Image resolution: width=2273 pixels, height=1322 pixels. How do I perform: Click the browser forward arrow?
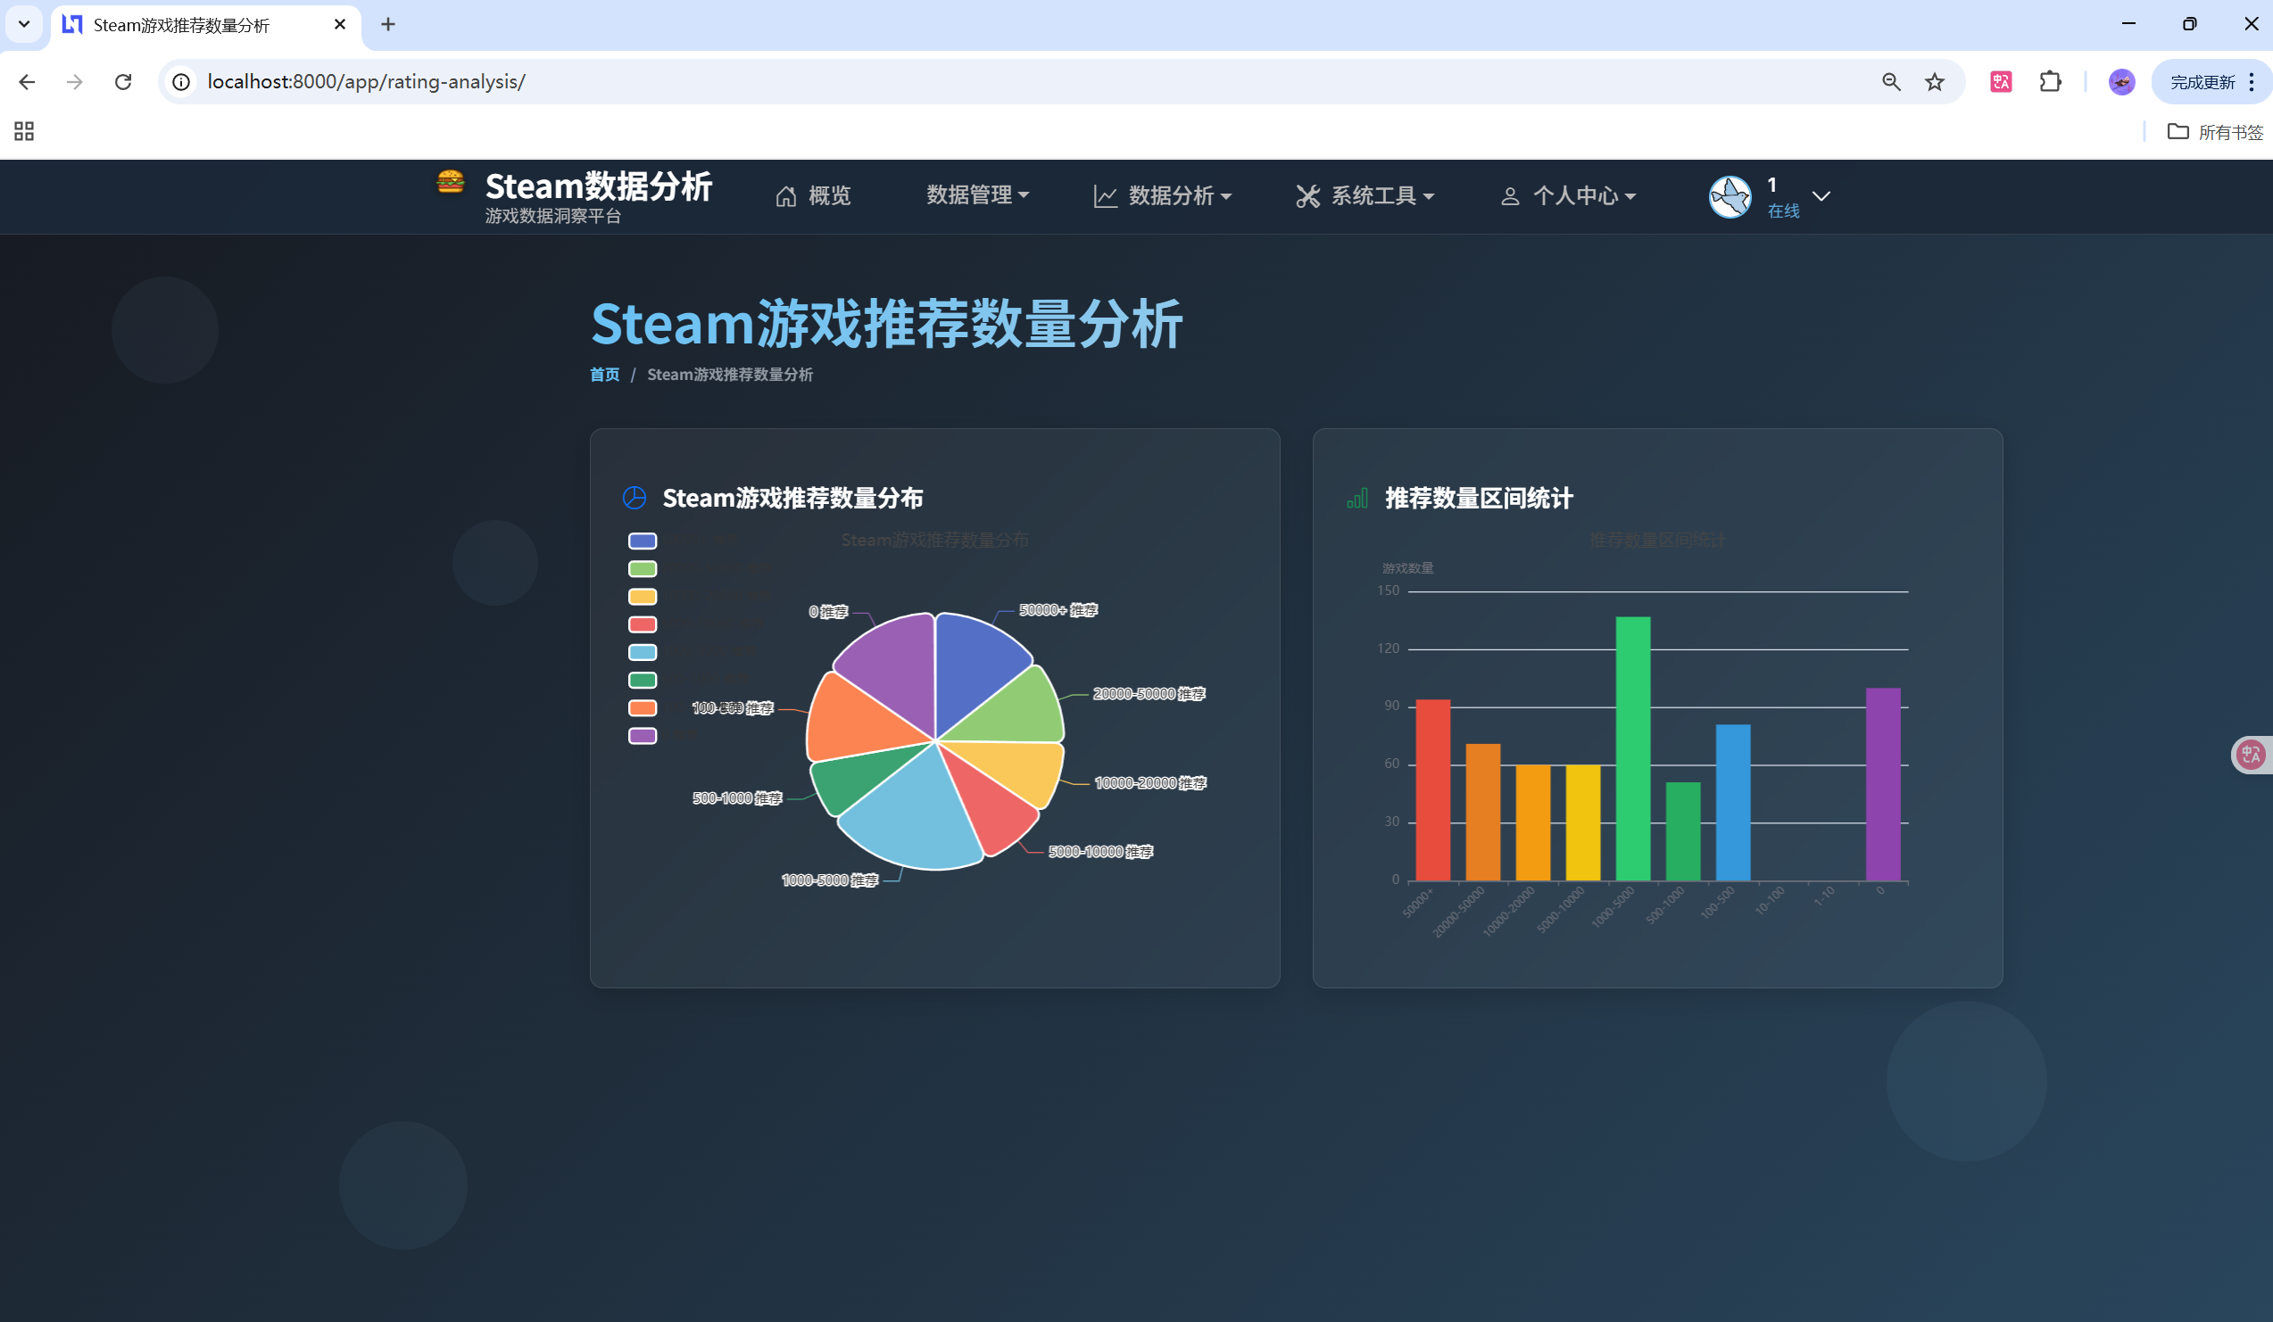coord(75,82)
